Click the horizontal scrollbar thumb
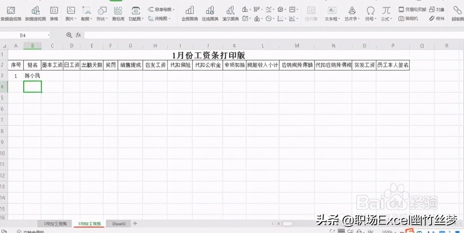Screen dimensions: 464x233 (x=287, y=224)
